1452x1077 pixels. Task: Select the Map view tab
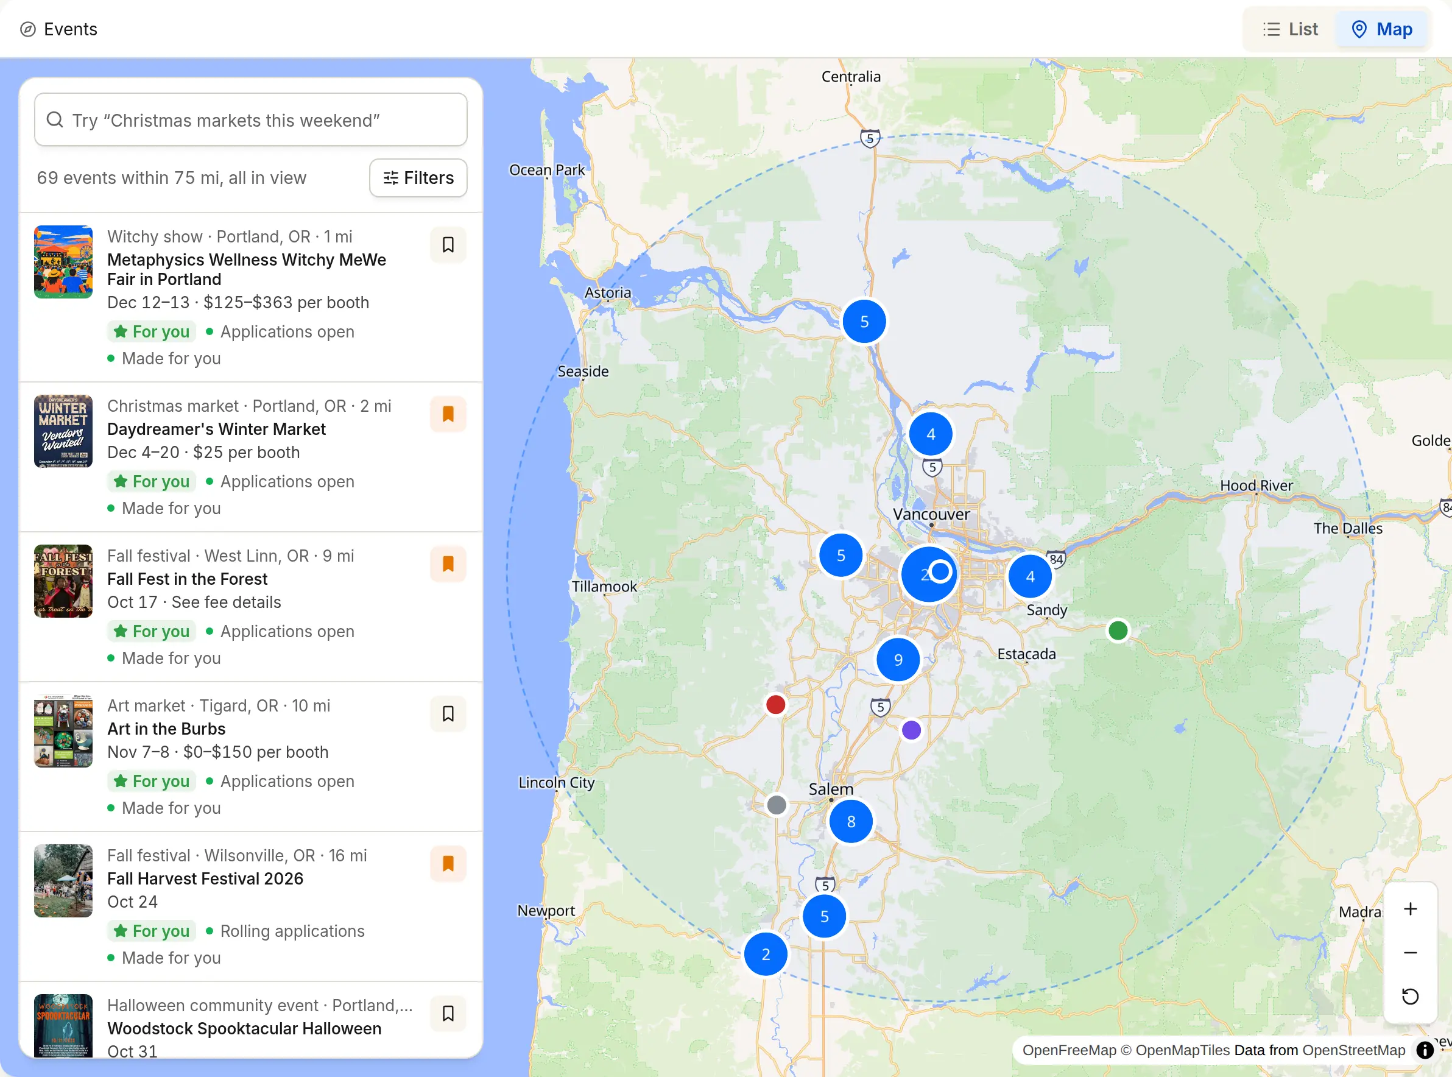coord(1381,29)
